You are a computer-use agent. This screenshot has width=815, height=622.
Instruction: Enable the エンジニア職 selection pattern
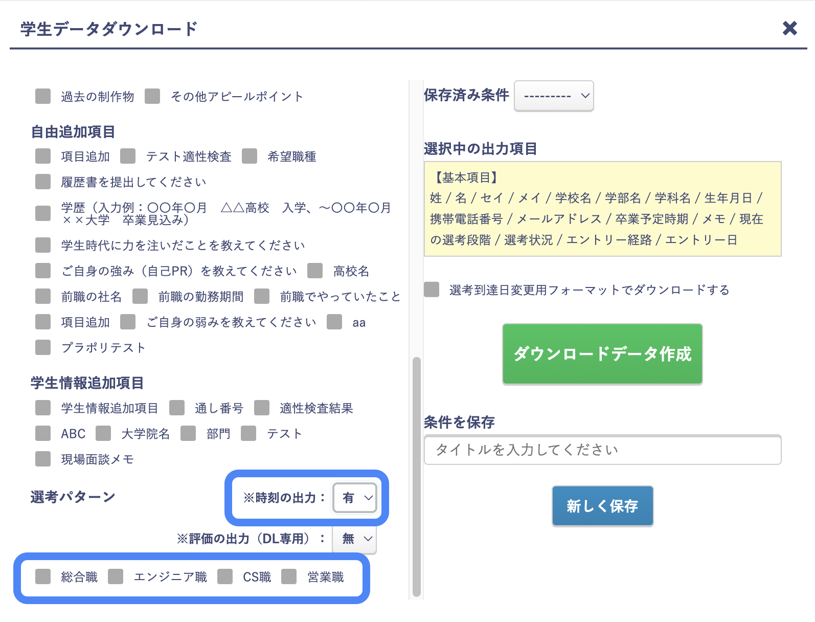[116, 576]
